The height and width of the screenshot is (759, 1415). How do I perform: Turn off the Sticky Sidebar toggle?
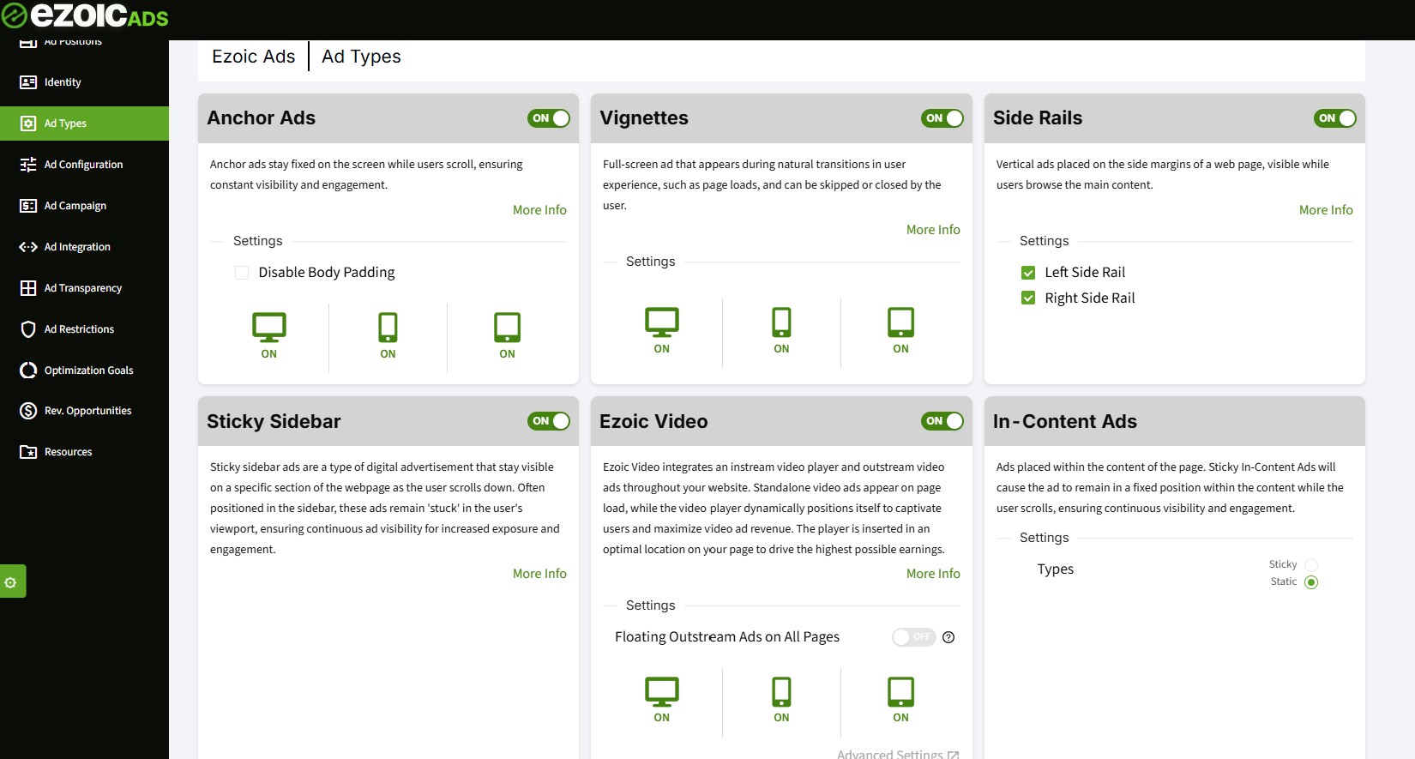(x=549, y=421)
